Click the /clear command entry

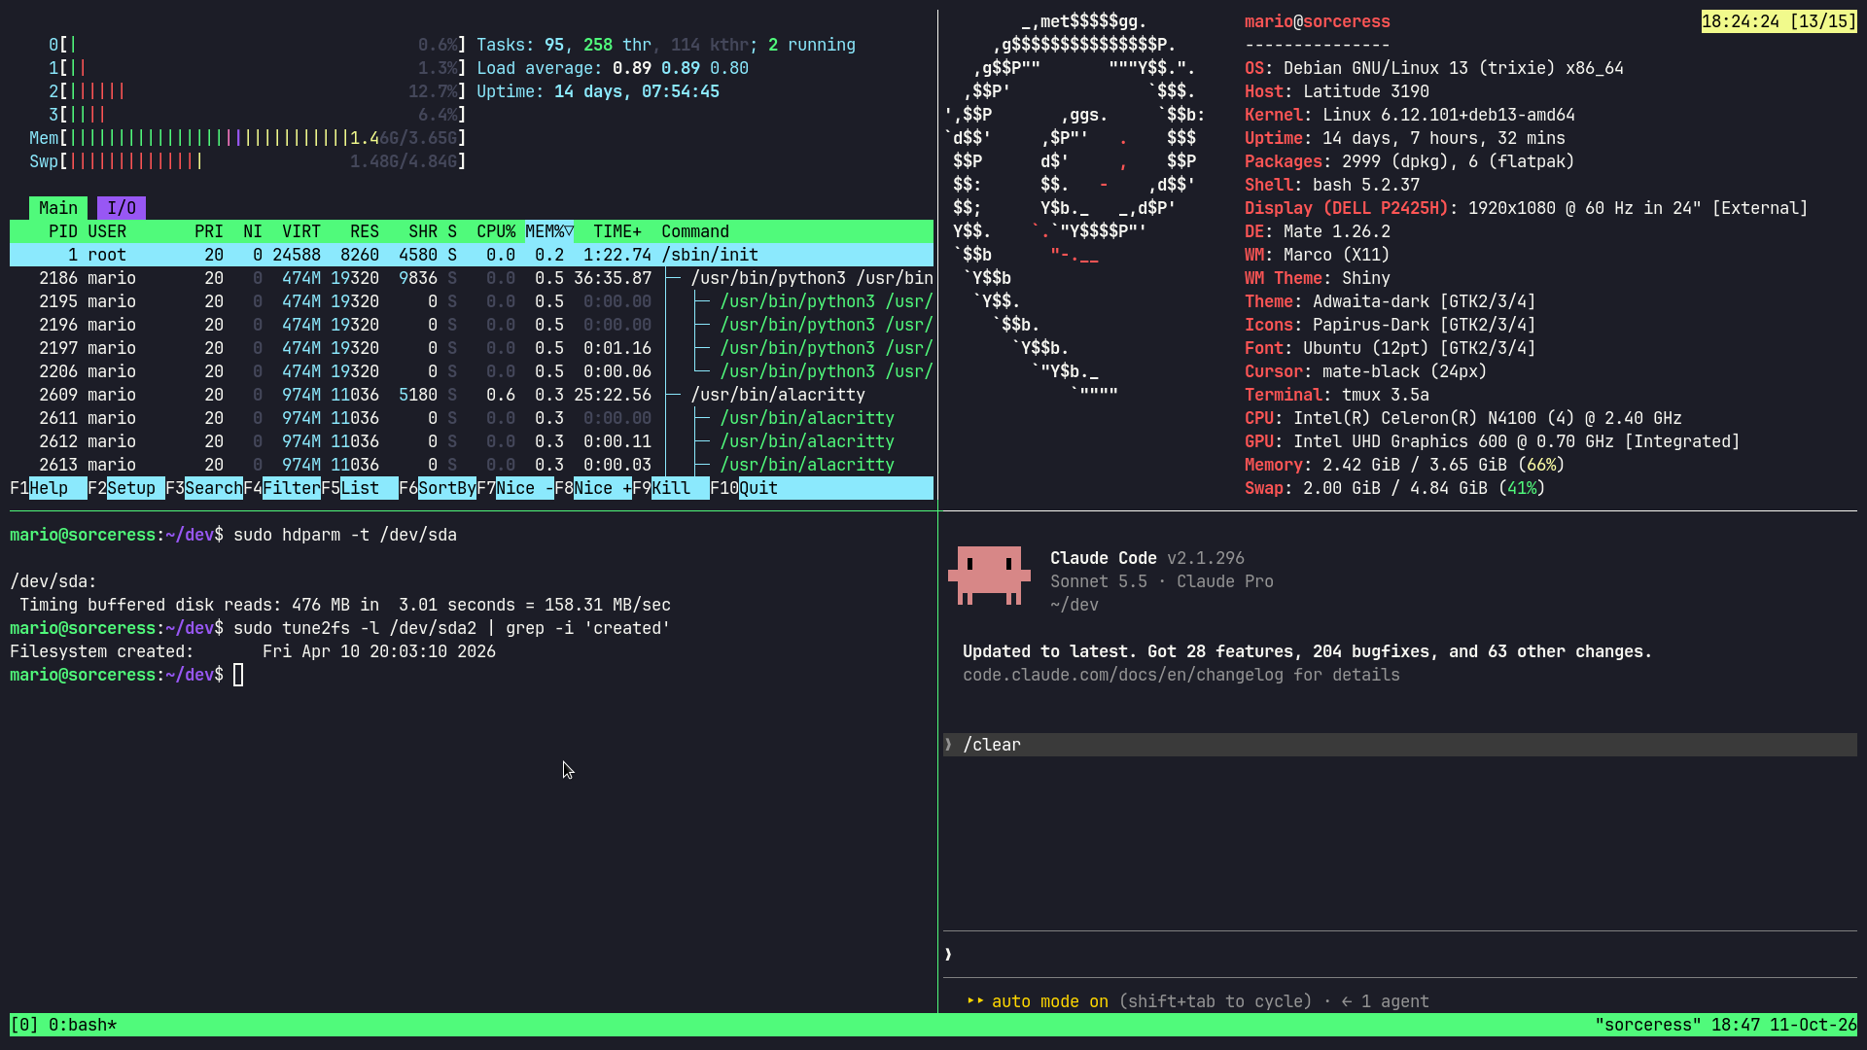(x=1400, y=745)
